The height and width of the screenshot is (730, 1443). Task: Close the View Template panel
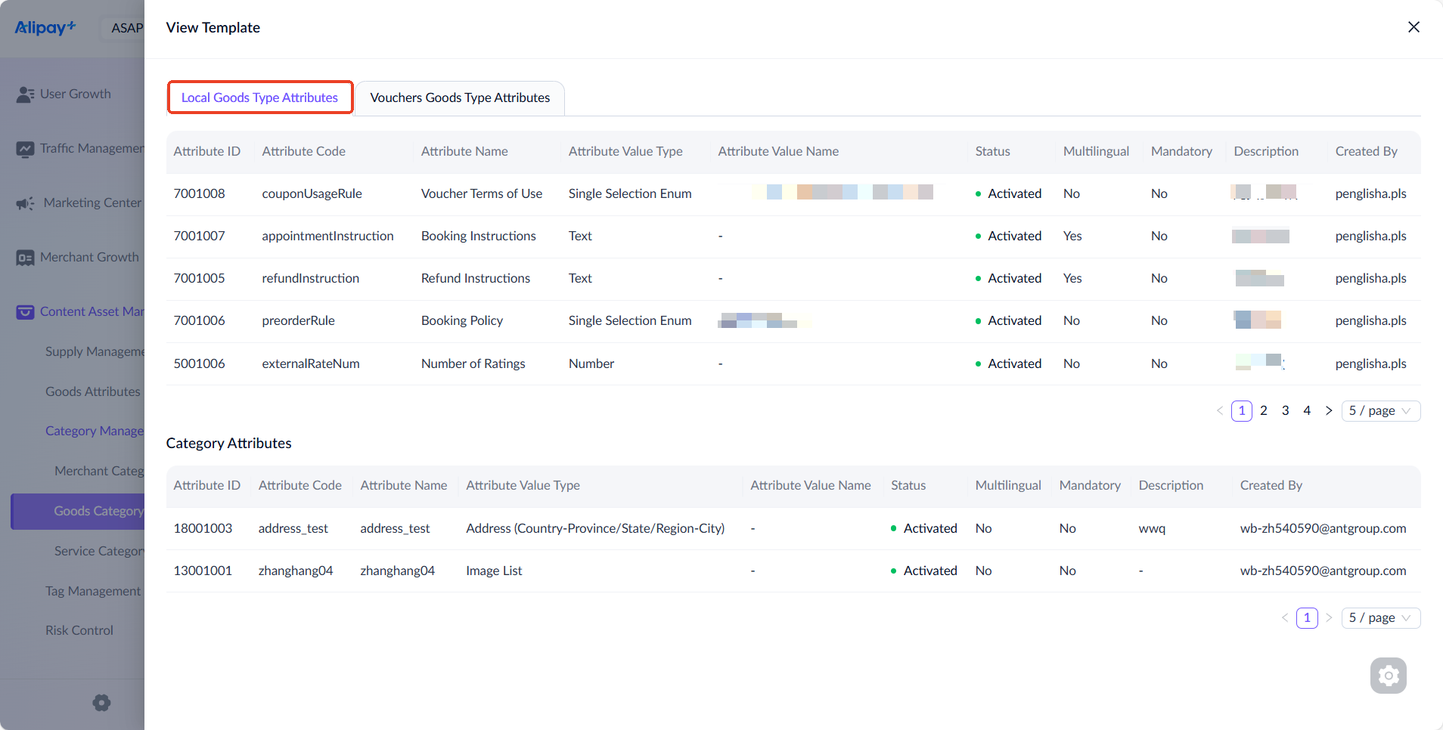click(x=1413, y=27)
